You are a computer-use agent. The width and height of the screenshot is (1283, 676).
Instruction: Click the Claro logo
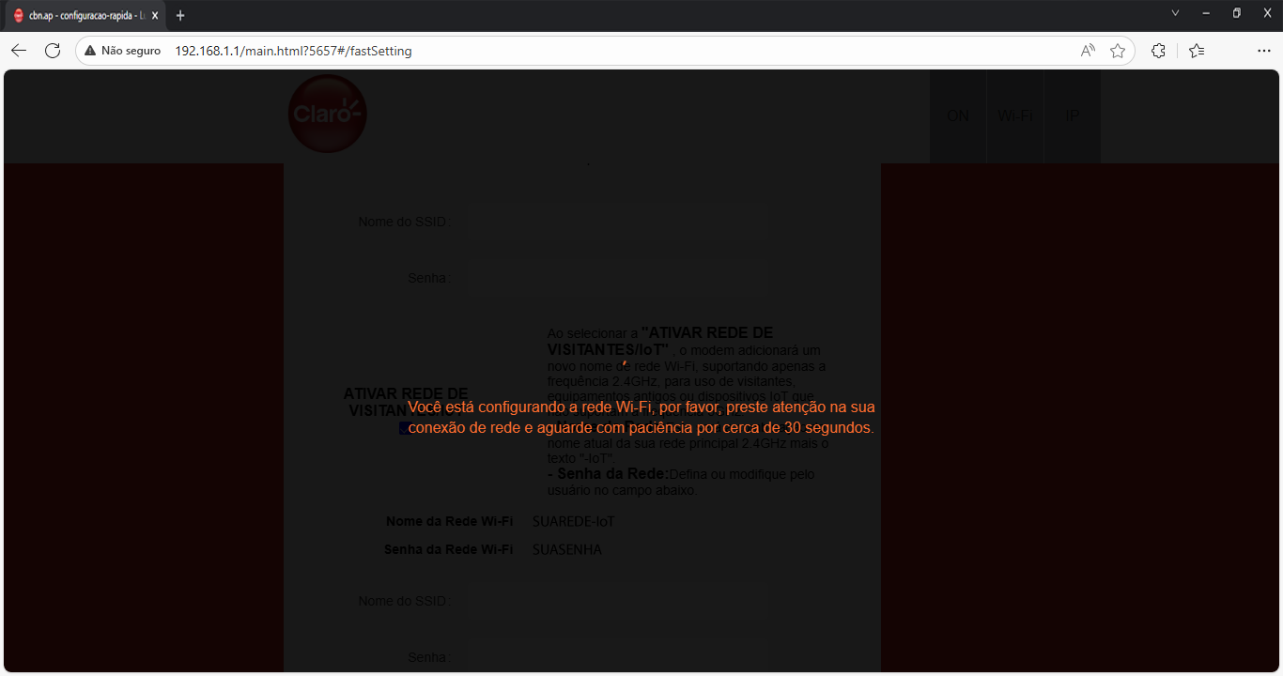click(327, 115)
